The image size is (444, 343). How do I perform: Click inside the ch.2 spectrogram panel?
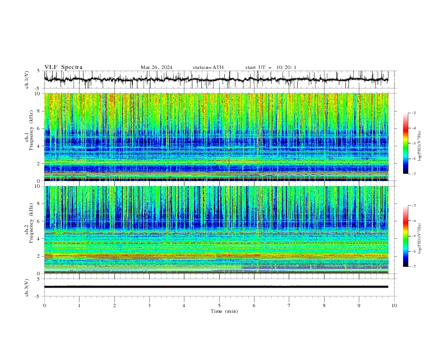(x=216, y=230)
